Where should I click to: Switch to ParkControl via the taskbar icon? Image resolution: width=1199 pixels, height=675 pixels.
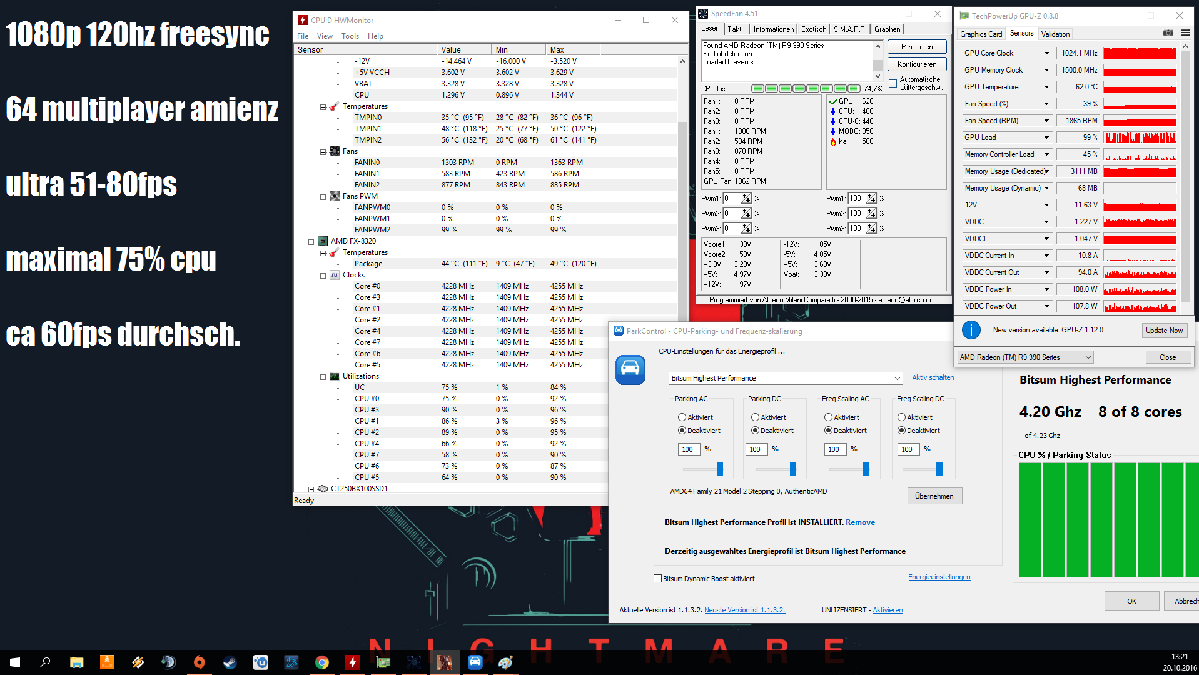475,662
